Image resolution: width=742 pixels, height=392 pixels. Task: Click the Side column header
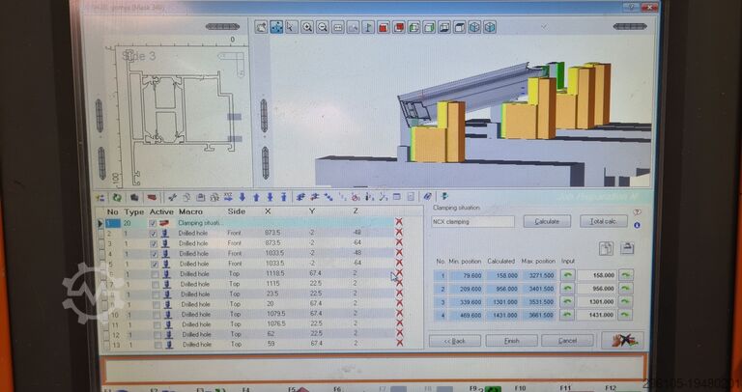[x=236, y=210]
